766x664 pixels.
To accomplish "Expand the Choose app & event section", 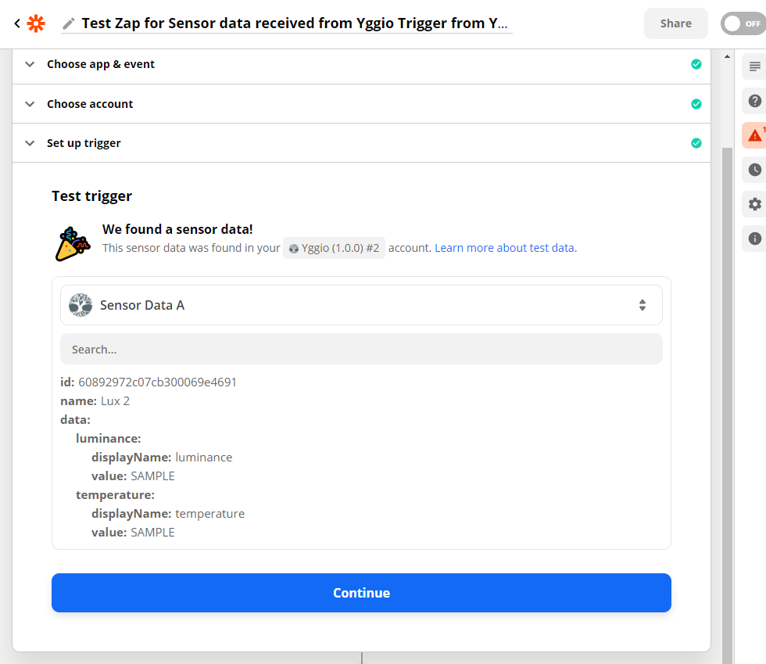I will [361, 65].
